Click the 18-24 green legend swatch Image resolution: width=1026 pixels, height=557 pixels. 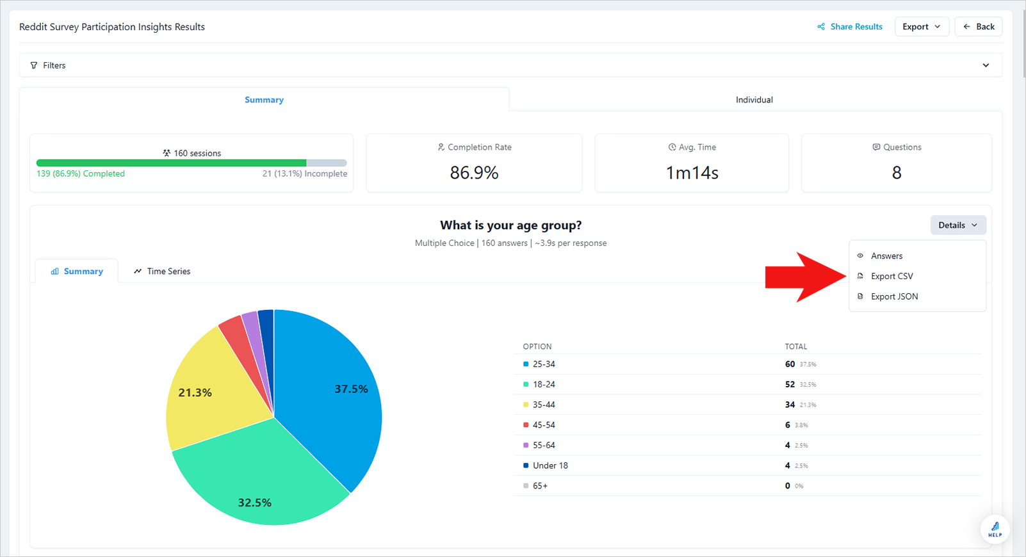pyautogui.click(x=526, y=385)
